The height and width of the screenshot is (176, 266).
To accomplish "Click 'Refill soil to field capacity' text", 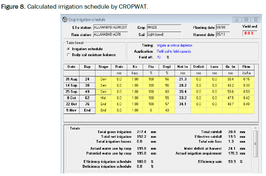I will coord(174,51).
